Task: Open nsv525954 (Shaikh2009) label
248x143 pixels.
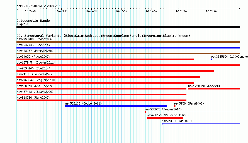Action: [35, 86]
